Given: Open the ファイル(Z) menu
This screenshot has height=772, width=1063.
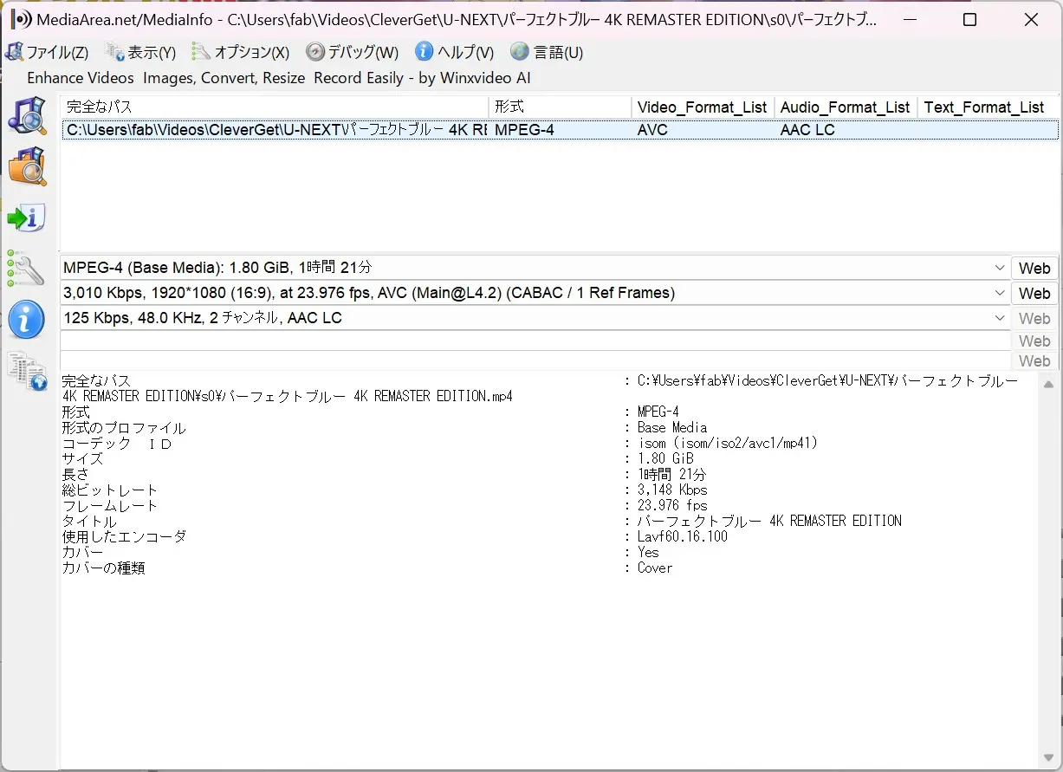Looking at the screenshot, I should coord(47,52).
